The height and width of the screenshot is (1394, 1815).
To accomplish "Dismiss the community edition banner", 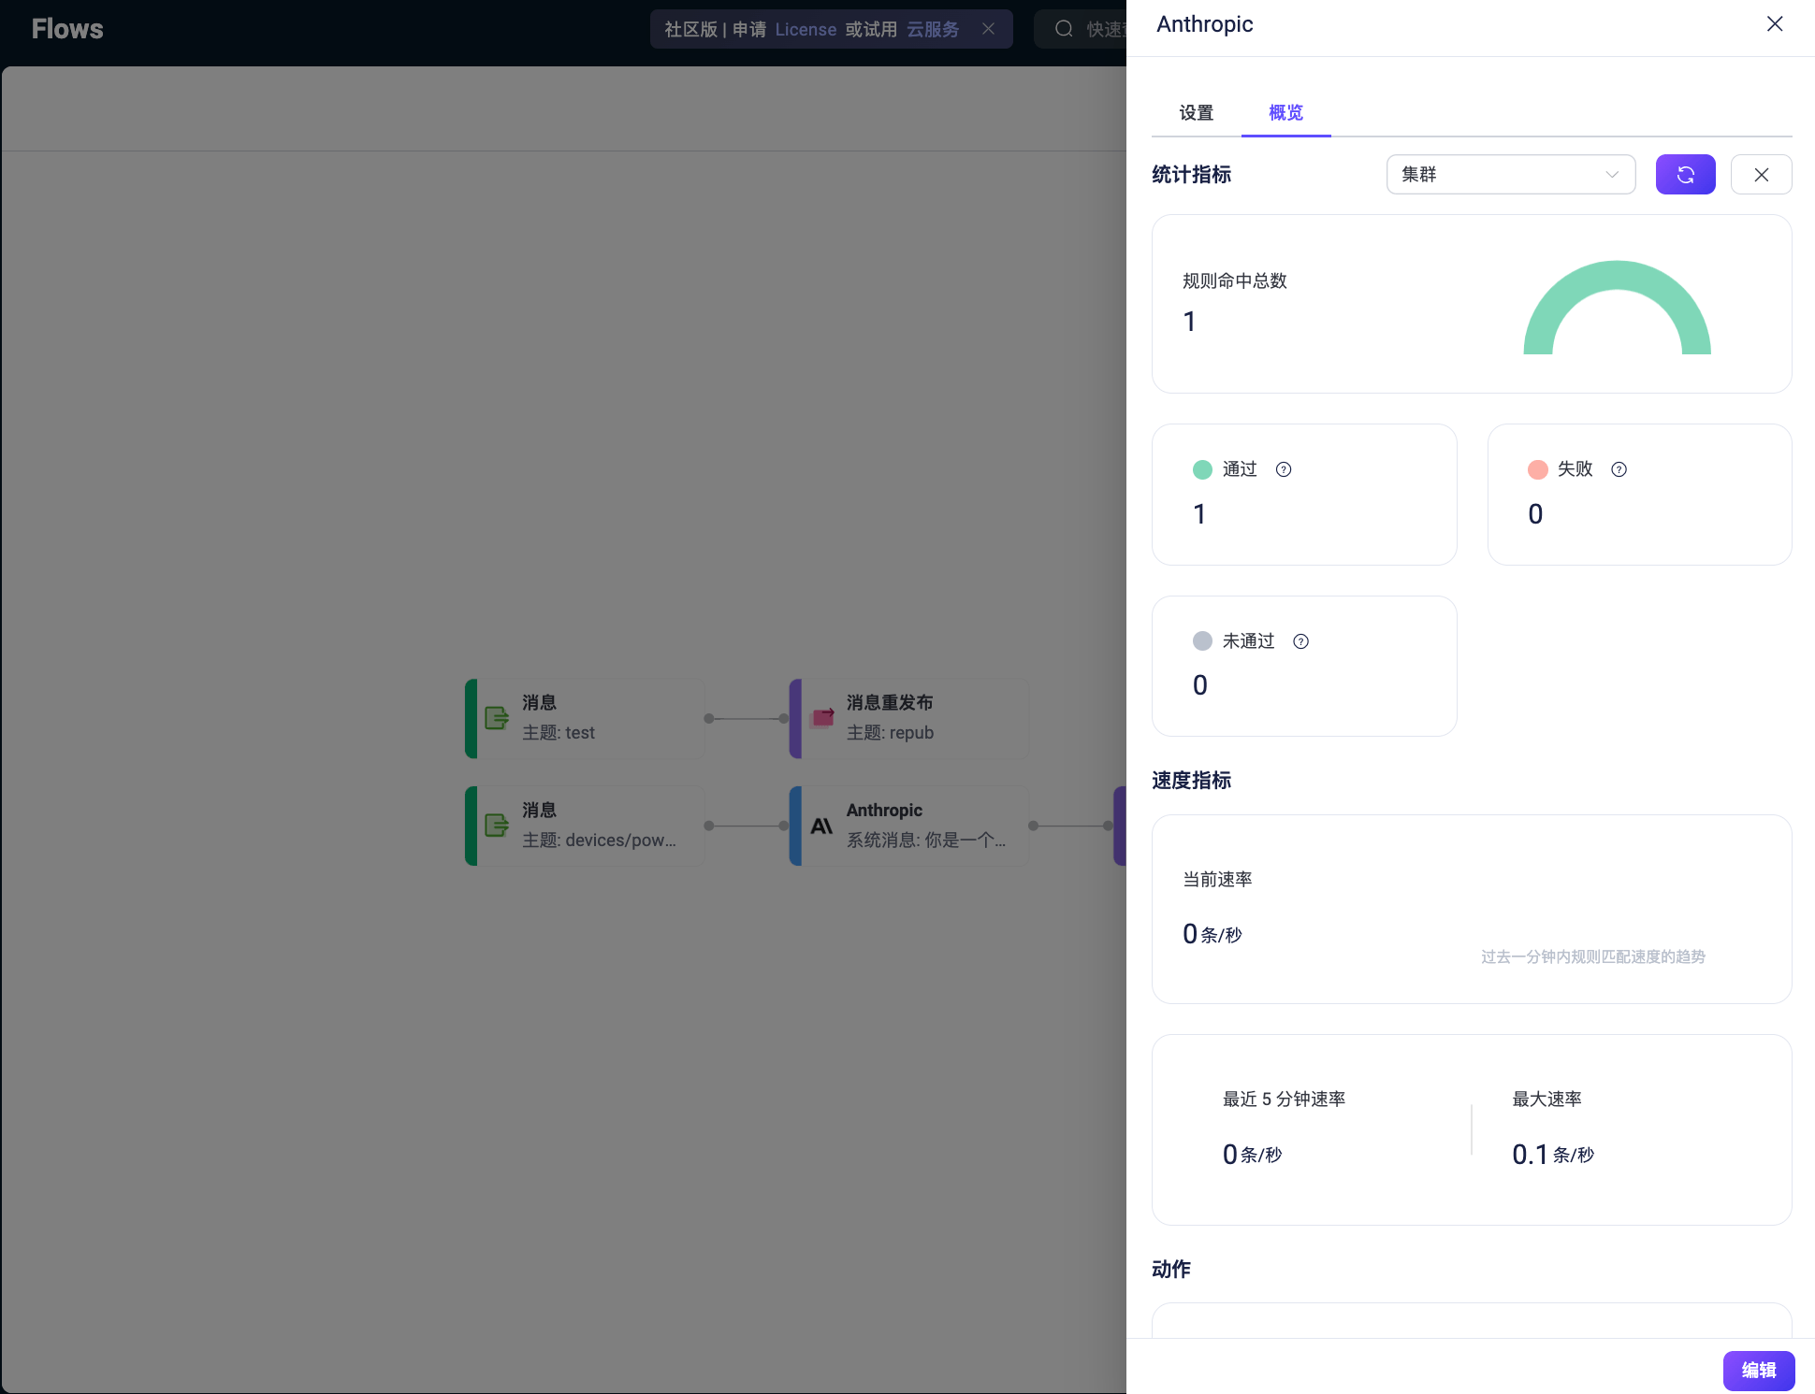I will tap(988, 29).
